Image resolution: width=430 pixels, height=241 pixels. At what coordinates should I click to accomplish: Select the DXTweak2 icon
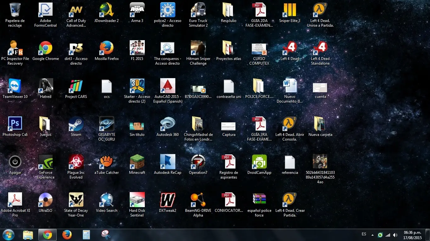[168, 200]
